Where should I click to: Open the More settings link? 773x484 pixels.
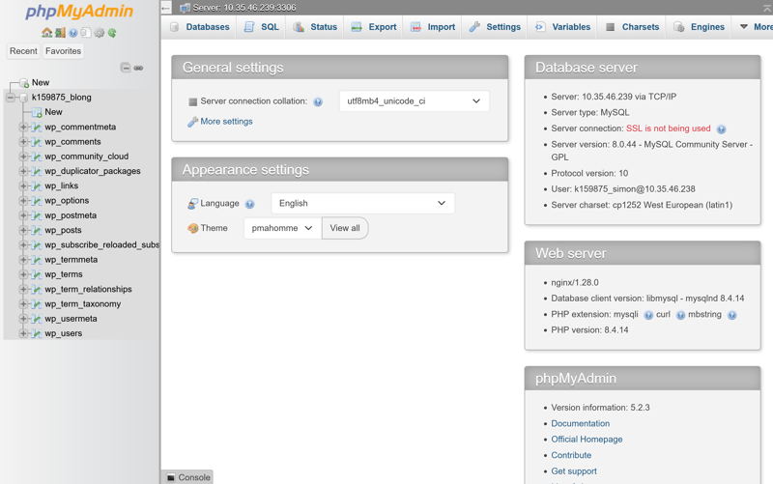226,122
